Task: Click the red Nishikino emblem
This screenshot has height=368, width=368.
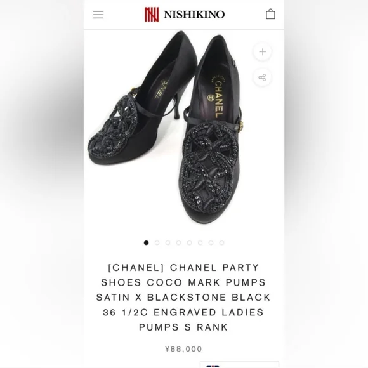Action: tap(152, 15)
